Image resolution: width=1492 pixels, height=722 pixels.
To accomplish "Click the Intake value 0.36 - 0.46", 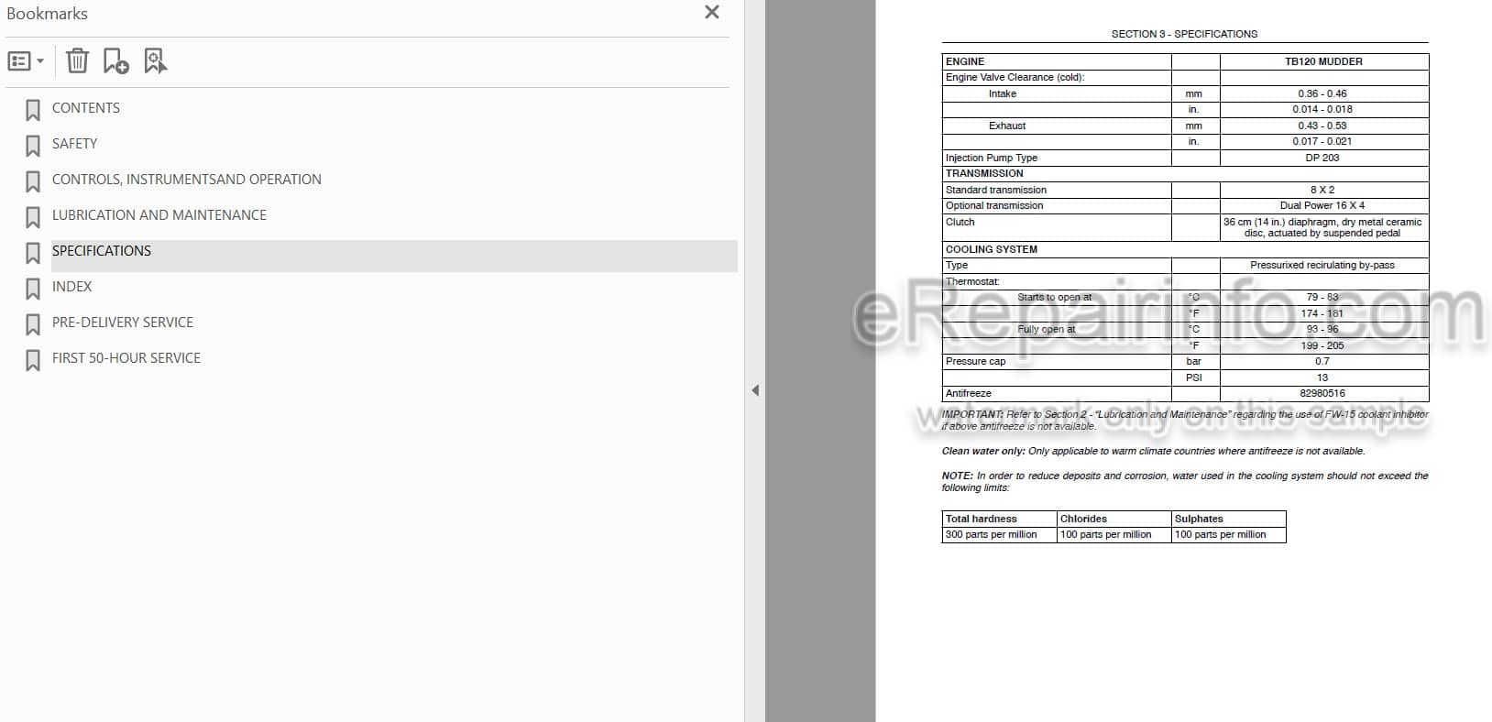I will coord(1322,93).
